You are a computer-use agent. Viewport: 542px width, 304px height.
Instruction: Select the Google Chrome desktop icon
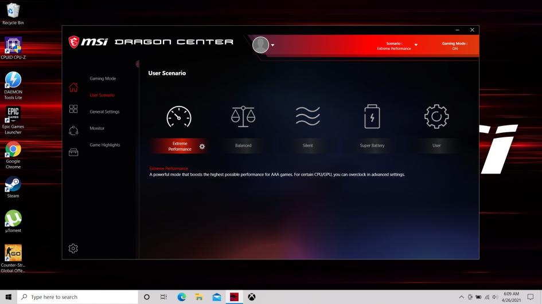point(13,155)
